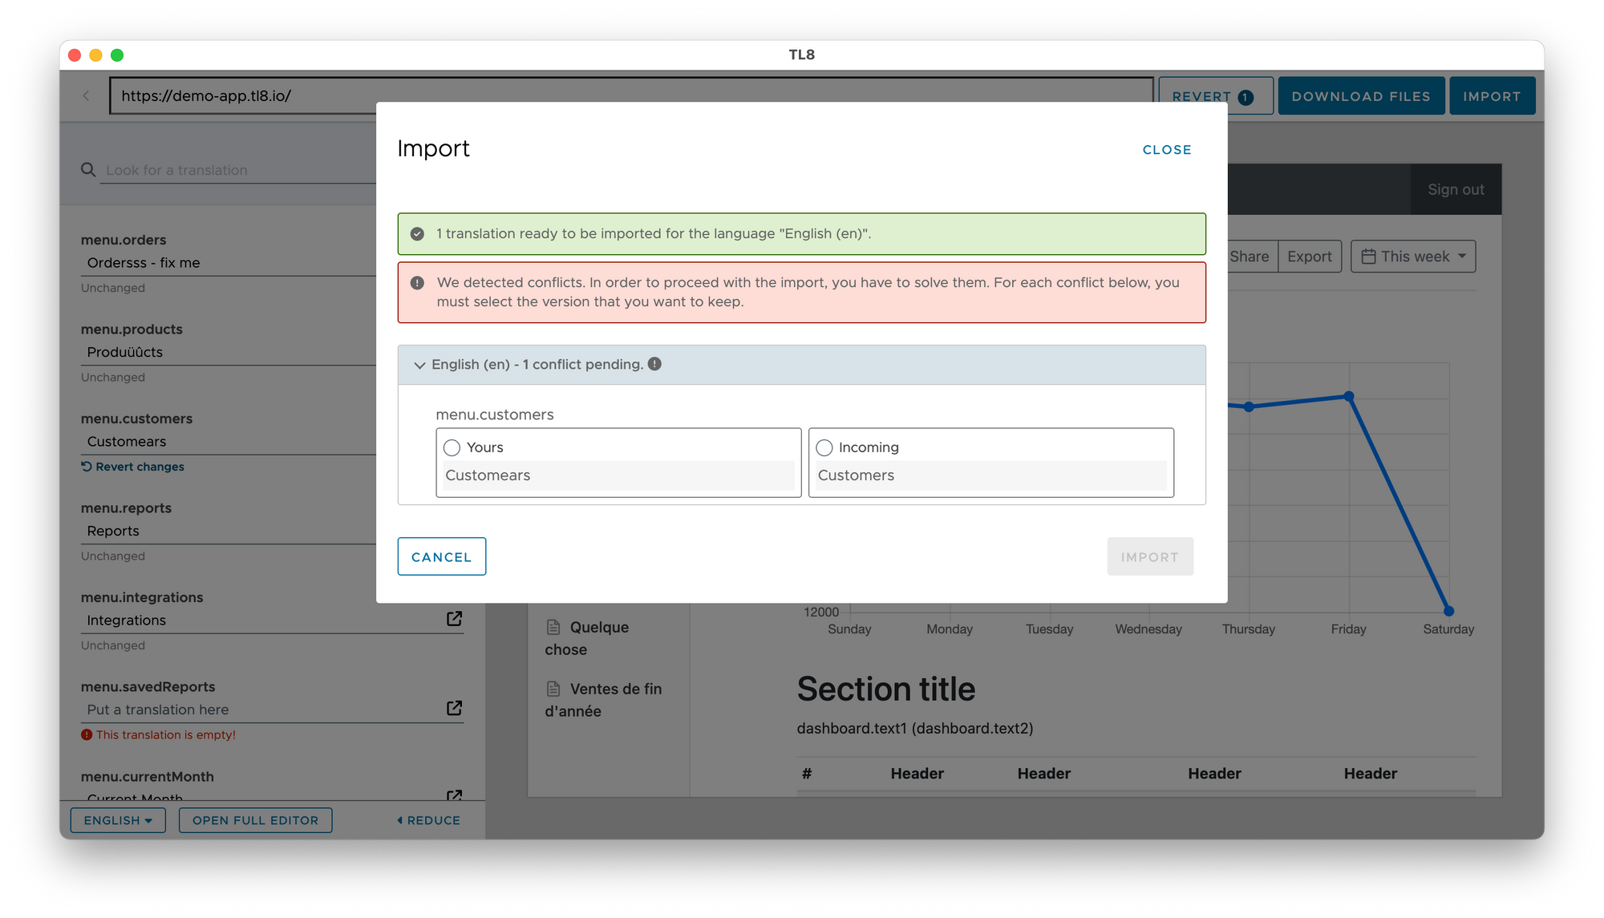Open the ENGLISH language dropdown
This screenshot has width=1604, height=918.
(118, 820)
